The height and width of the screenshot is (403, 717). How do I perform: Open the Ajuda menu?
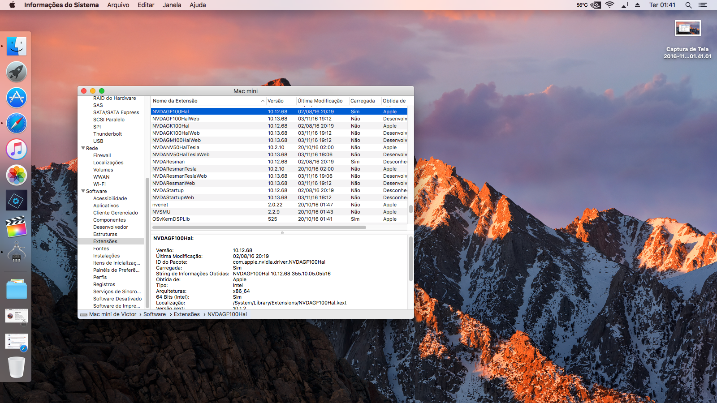pyautogui.click(x=198, y=5)
